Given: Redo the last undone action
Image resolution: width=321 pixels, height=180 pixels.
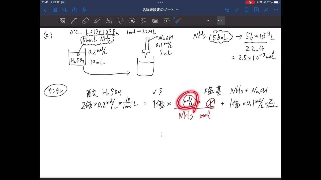Looking at the screenshot, I should (x=237, y=10).
